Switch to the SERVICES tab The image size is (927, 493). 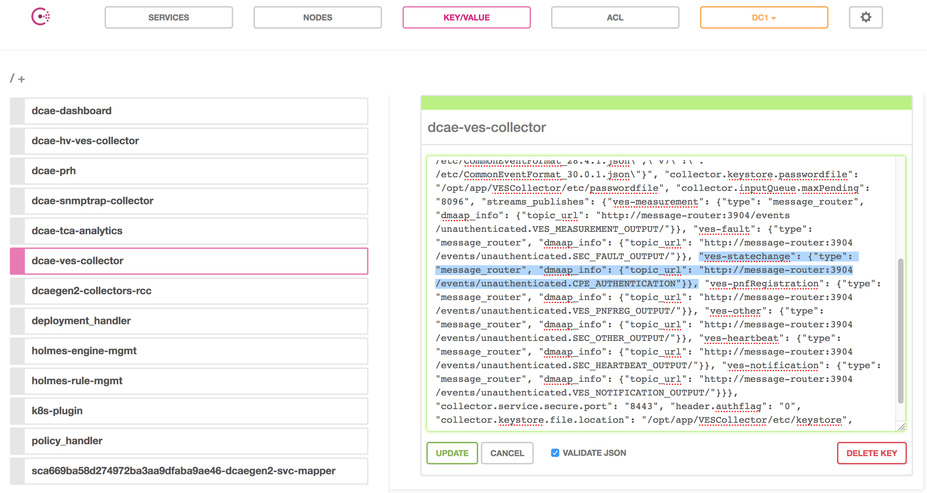coord(168,17)
